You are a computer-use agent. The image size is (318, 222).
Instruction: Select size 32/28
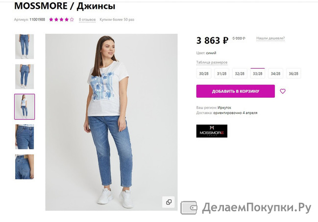240,73
